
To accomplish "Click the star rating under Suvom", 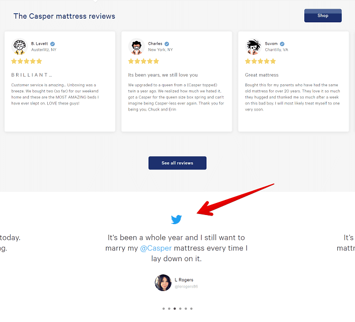I will [260, 61].
